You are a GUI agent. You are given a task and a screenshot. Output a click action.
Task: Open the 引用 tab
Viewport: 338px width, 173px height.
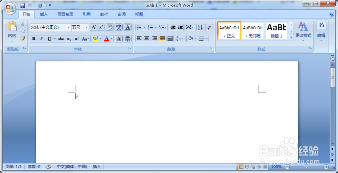[87, 15]
